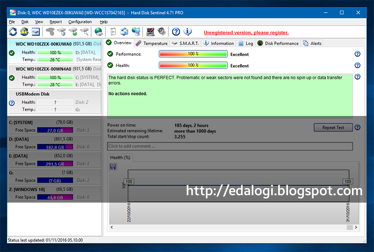The height and width of the screenshot is (252, 374).
Task: Click the disk in blue frame toolbar icon
Action: point(36,32)
